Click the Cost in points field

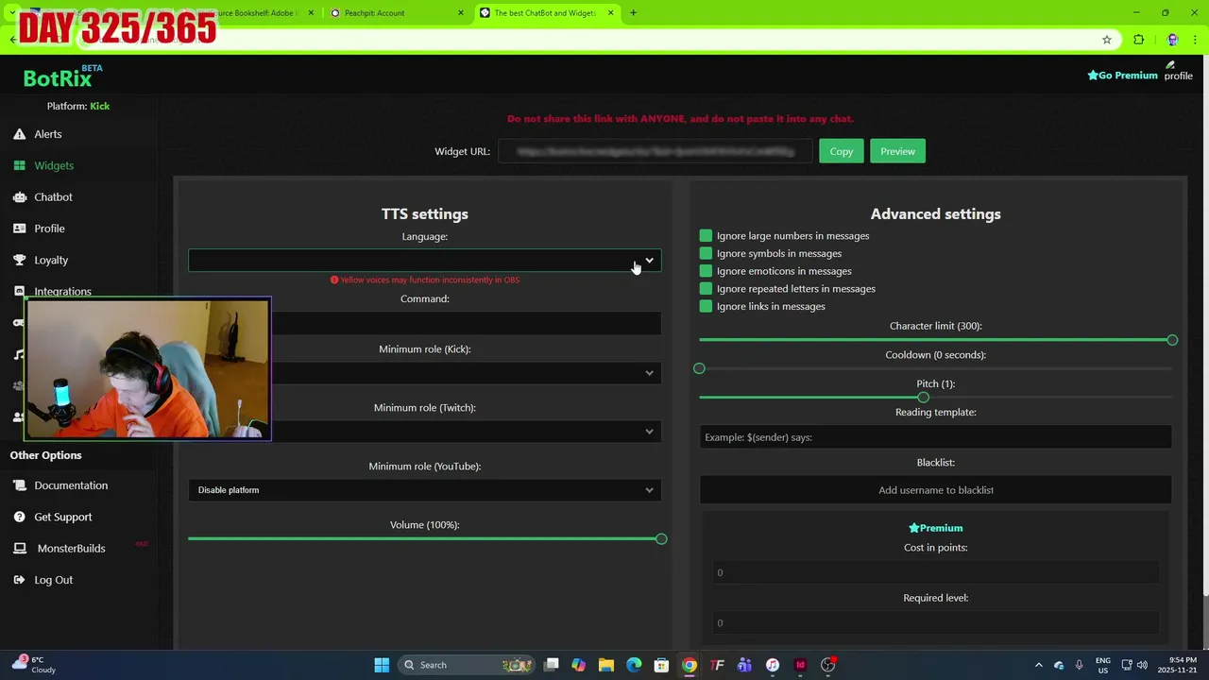tap(935, 572)
